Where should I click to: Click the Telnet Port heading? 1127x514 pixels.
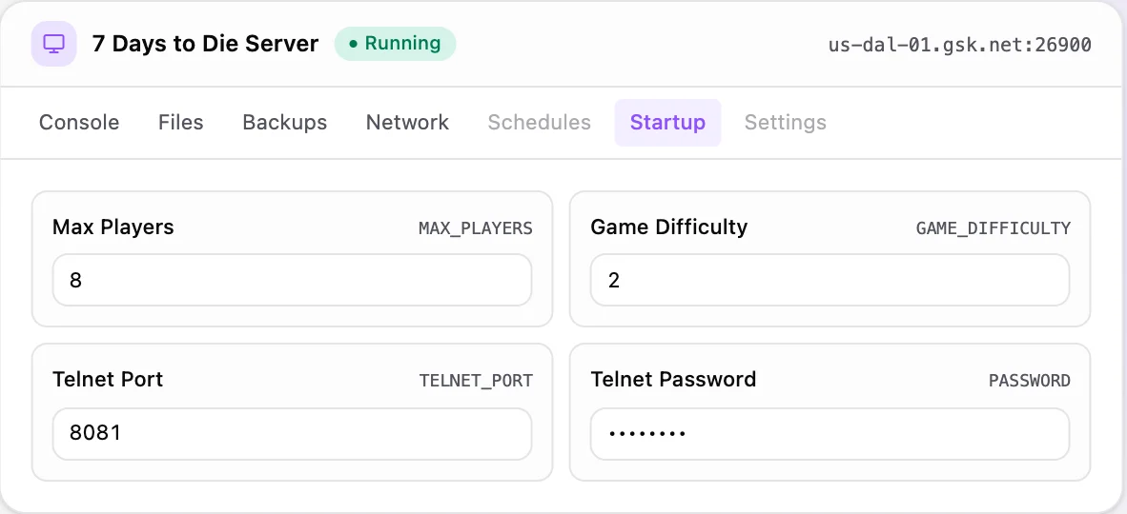point(108,379)
